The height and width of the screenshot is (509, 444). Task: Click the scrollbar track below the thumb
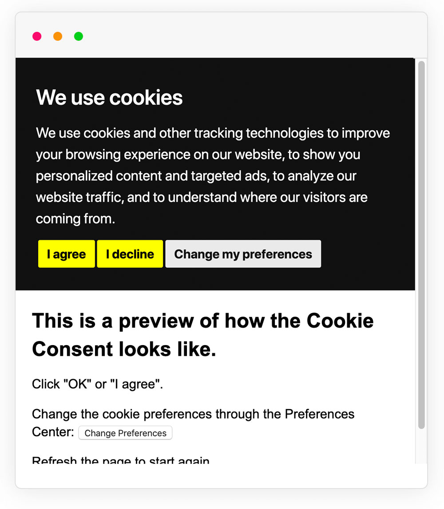[421, 446]
